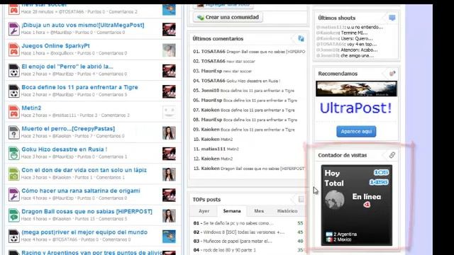
Task: Click games category icon beside 'Metin2' post
Action: pyautogui.click(x=13, y=112)
